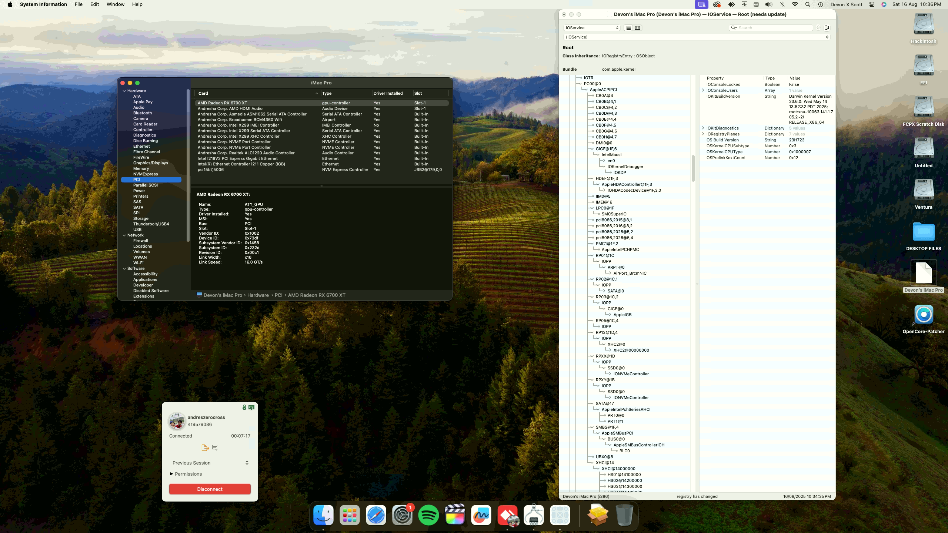Open the Creative Cloud menu bar icon
This screenshot has width=948, height=533.
(x=717, y=4)
